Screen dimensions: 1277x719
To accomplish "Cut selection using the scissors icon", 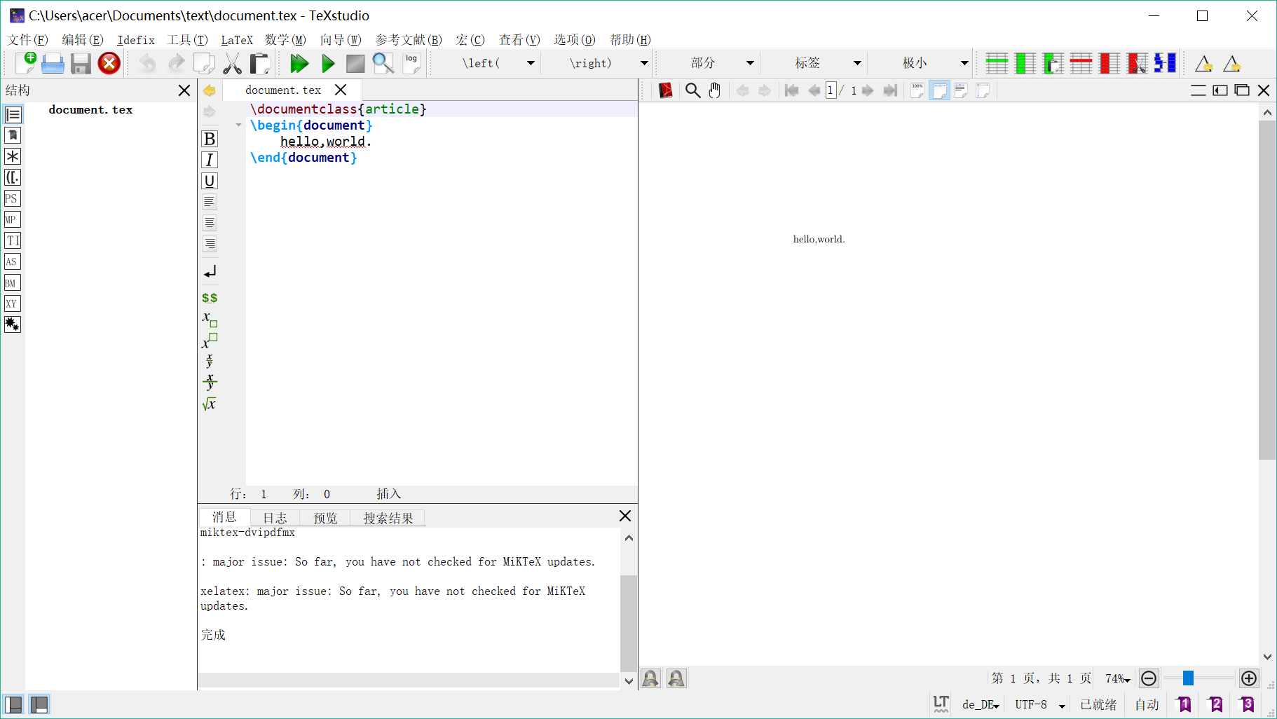I will (232, 64).
